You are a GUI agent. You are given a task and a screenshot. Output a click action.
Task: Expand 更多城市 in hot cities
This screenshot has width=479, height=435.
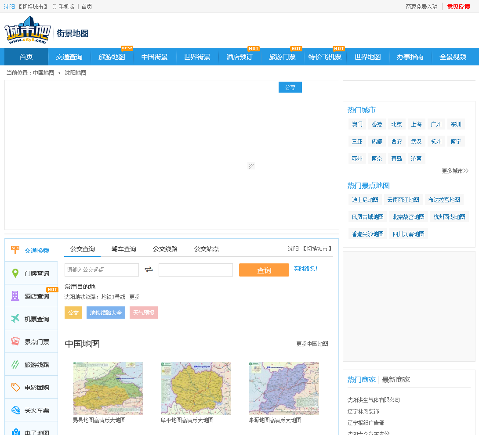[455, 171]
